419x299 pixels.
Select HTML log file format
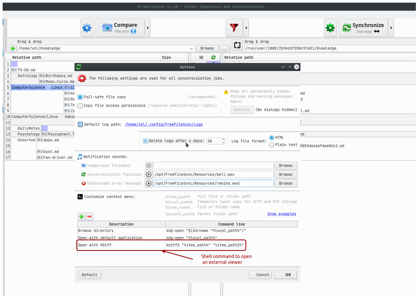(272, 138)
